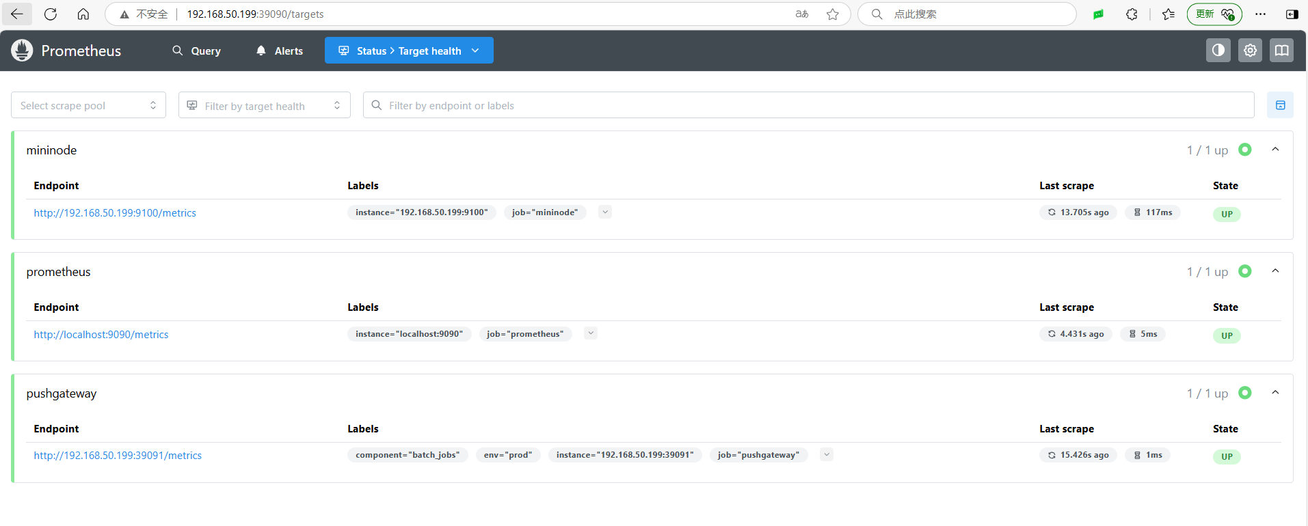Viewport: 1308px width, 526px height.
Task: Click the green chat extension icon
Action: (1098, 14)
